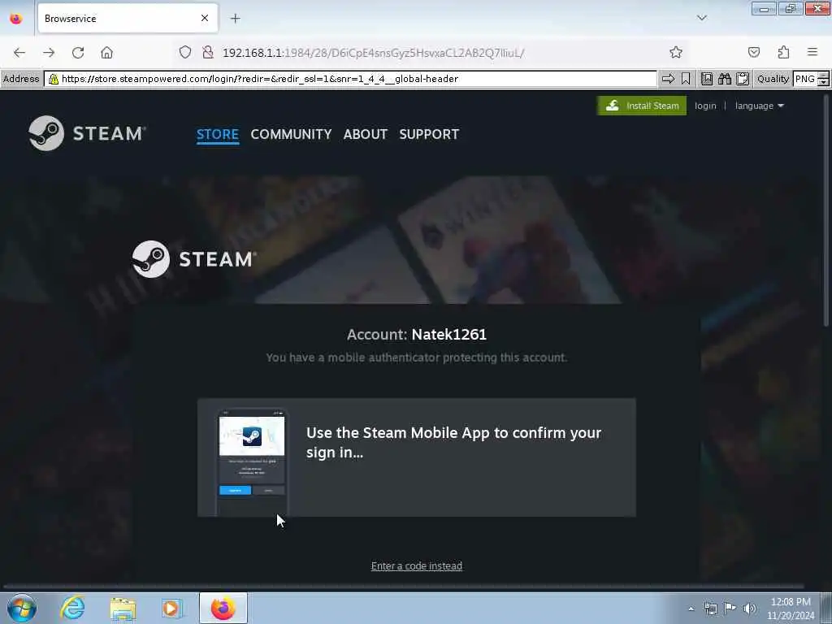Open the Firefox hamburger menu

click(x=812, y=52)
